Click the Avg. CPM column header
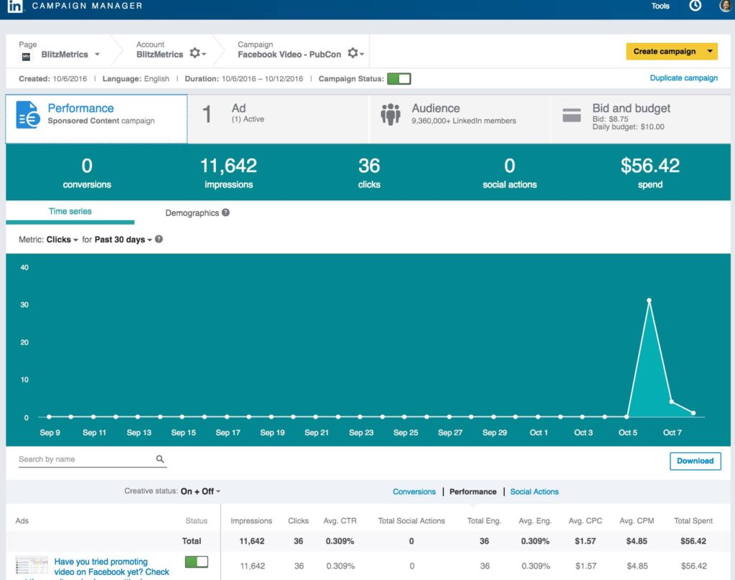This screenshot has width=735, height=580. [x=637, y=520]
